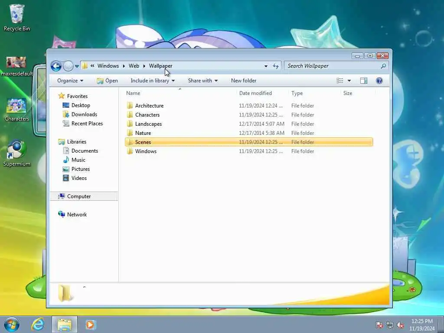Toggle the preview pane button
Viewport: 444px width, 333px height.
(x=364, y=81)
